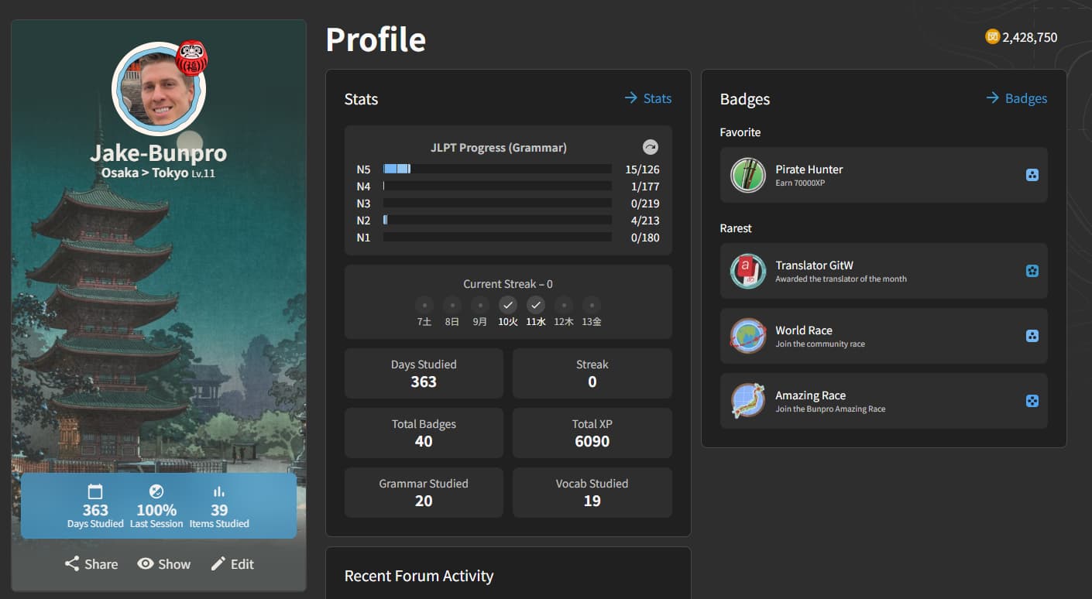
Task: Click the Pirate Hunter badge title
Action: [x=809, y=169]
